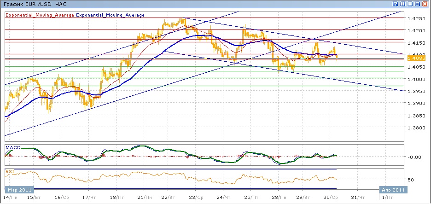
Task: Select the Мар 2011 month marker
Action: tap(19, 190)
